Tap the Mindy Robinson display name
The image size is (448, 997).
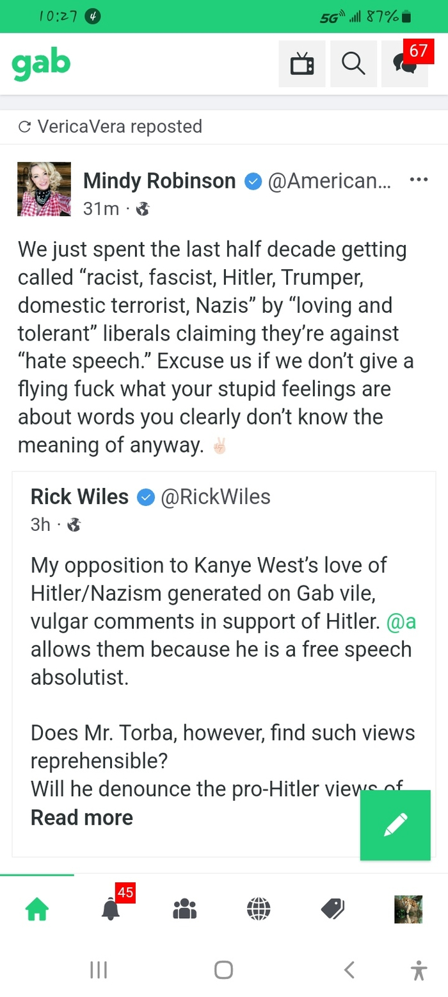click(159, 181)
